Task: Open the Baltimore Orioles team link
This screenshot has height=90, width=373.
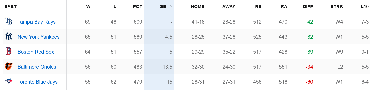Action: (37, 67)
